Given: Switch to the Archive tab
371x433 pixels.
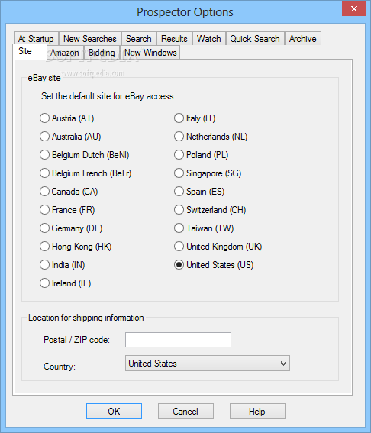Looking at the screenshot, I should [303, 39].
